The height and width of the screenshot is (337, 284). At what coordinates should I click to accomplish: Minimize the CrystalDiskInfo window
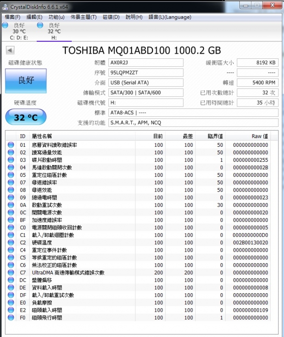pos(246,5)
